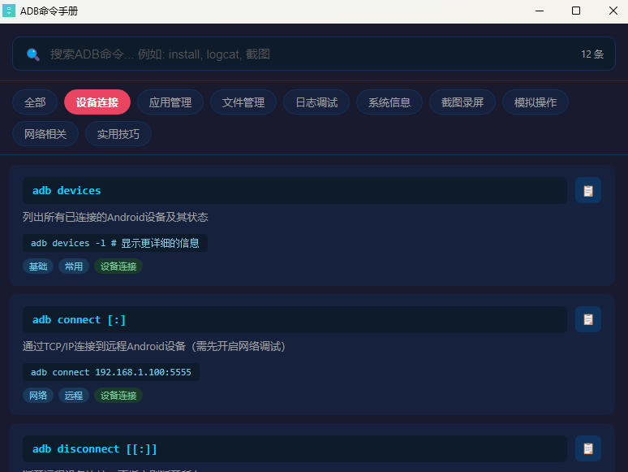Viewport: 628px width, 472px height.
Task: Show the 截图录屏 category
Action: tap(462, 102)
